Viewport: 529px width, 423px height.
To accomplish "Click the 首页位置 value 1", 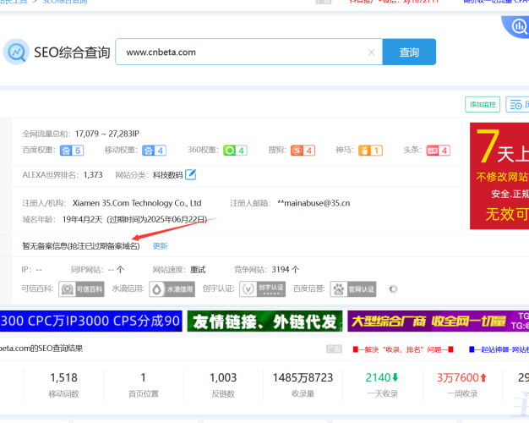I will pyautogui.click(x=144, y=377).
